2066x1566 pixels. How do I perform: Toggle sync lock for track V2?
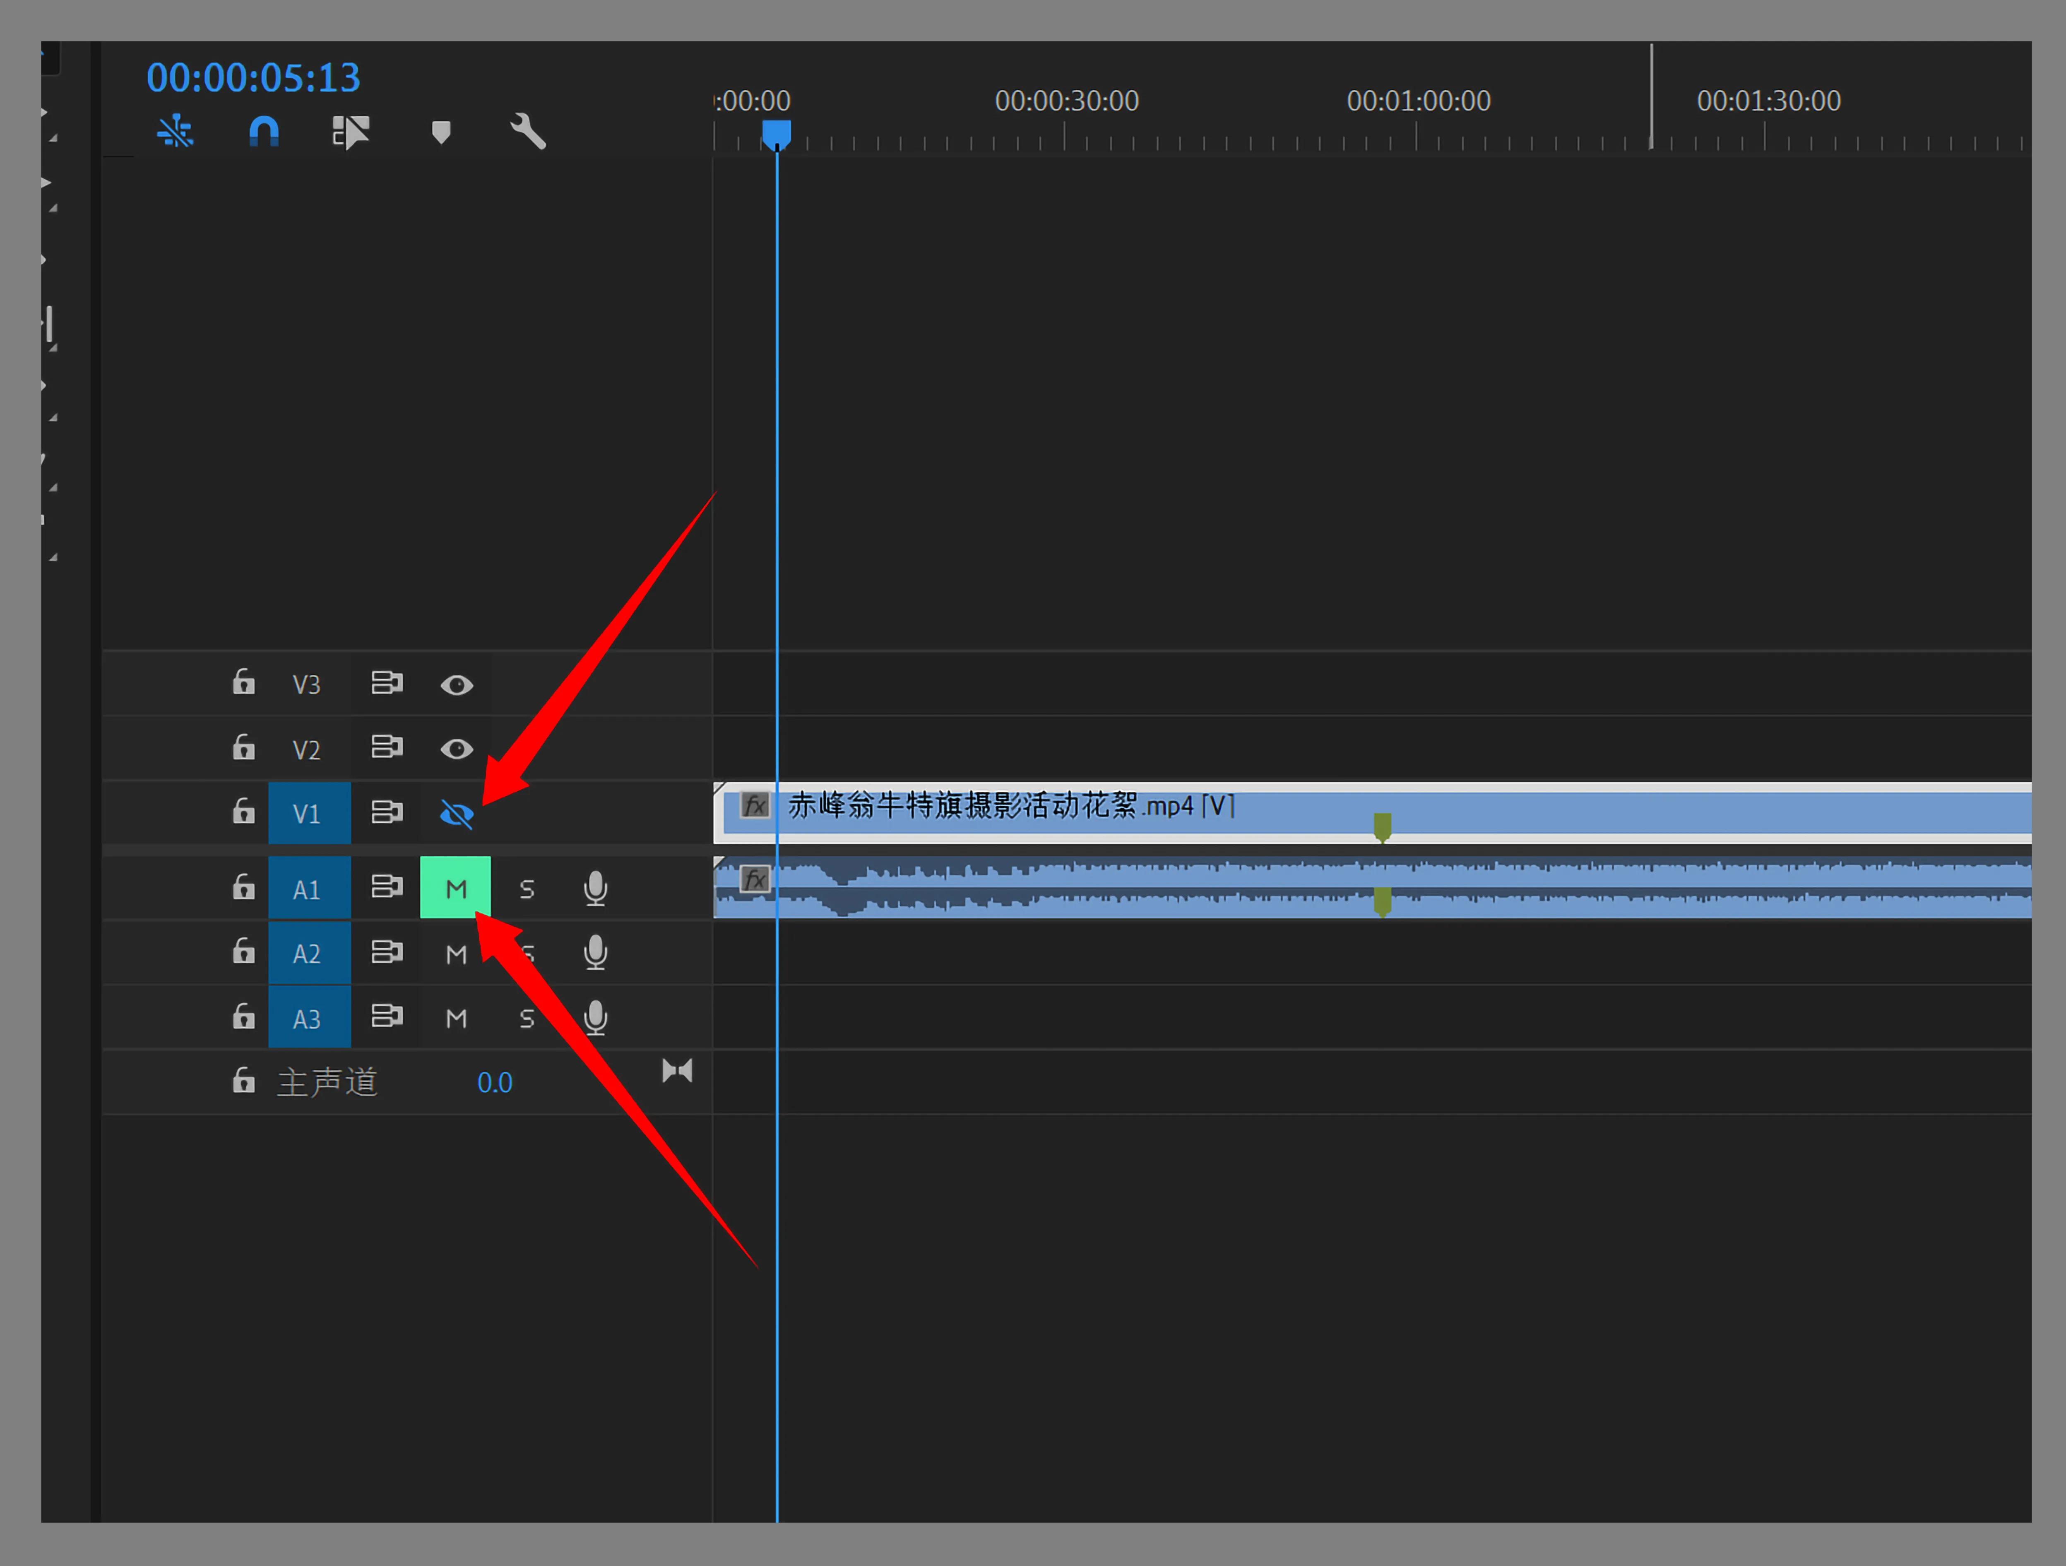click(386, 747)
